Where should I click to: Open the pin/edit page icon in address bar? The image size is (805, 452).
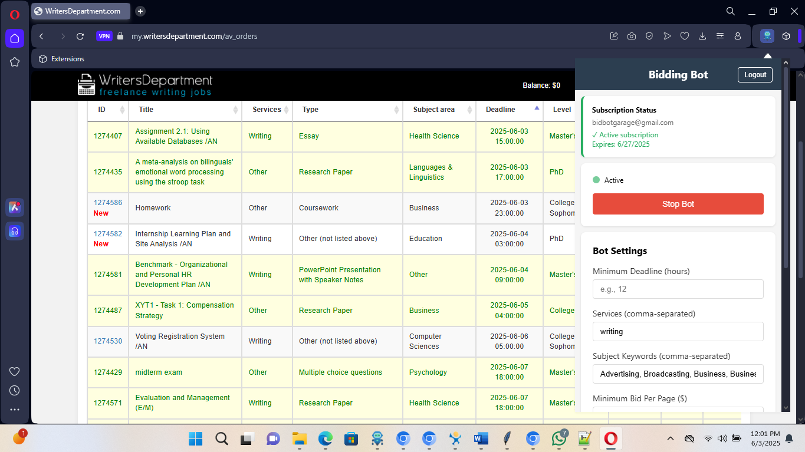[x=614, y=36]
